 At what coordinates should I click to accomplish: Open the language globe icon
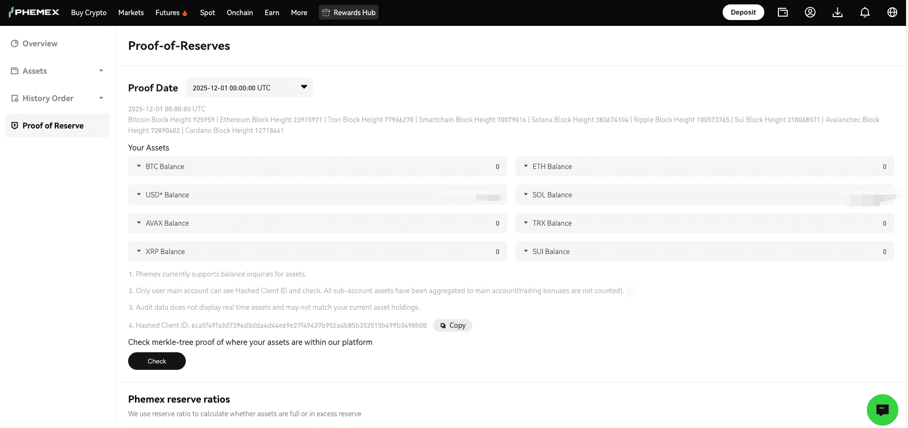pyautogui.click(x=892, y=12)
